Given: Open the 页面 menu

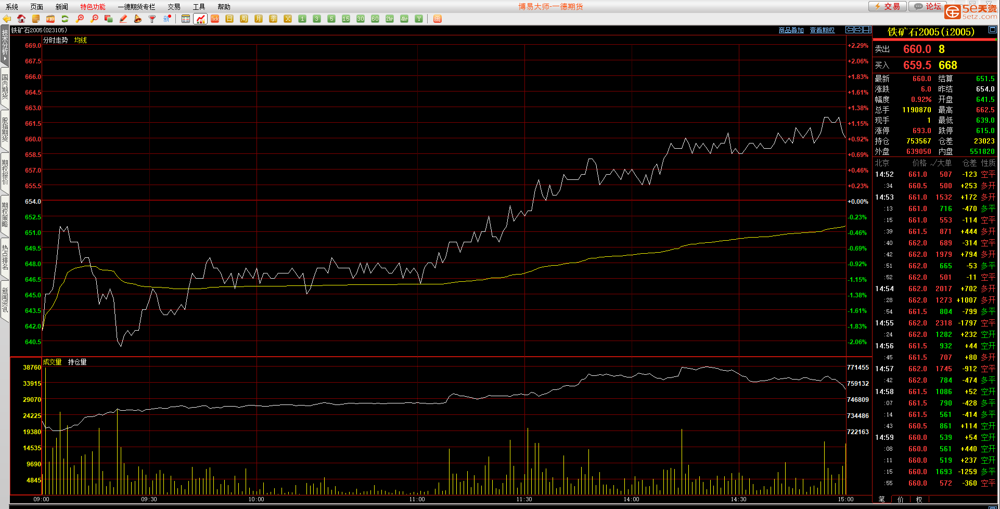Looking at the screenshot, I should point(37,7).
